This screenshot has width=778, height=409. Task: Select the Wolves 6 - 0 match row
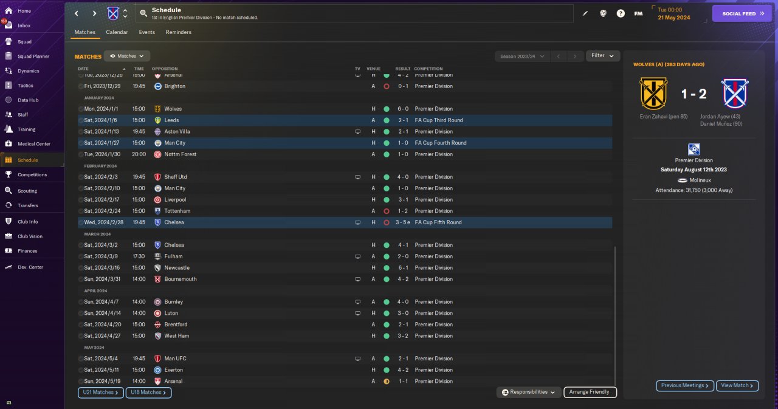[345, 109]
